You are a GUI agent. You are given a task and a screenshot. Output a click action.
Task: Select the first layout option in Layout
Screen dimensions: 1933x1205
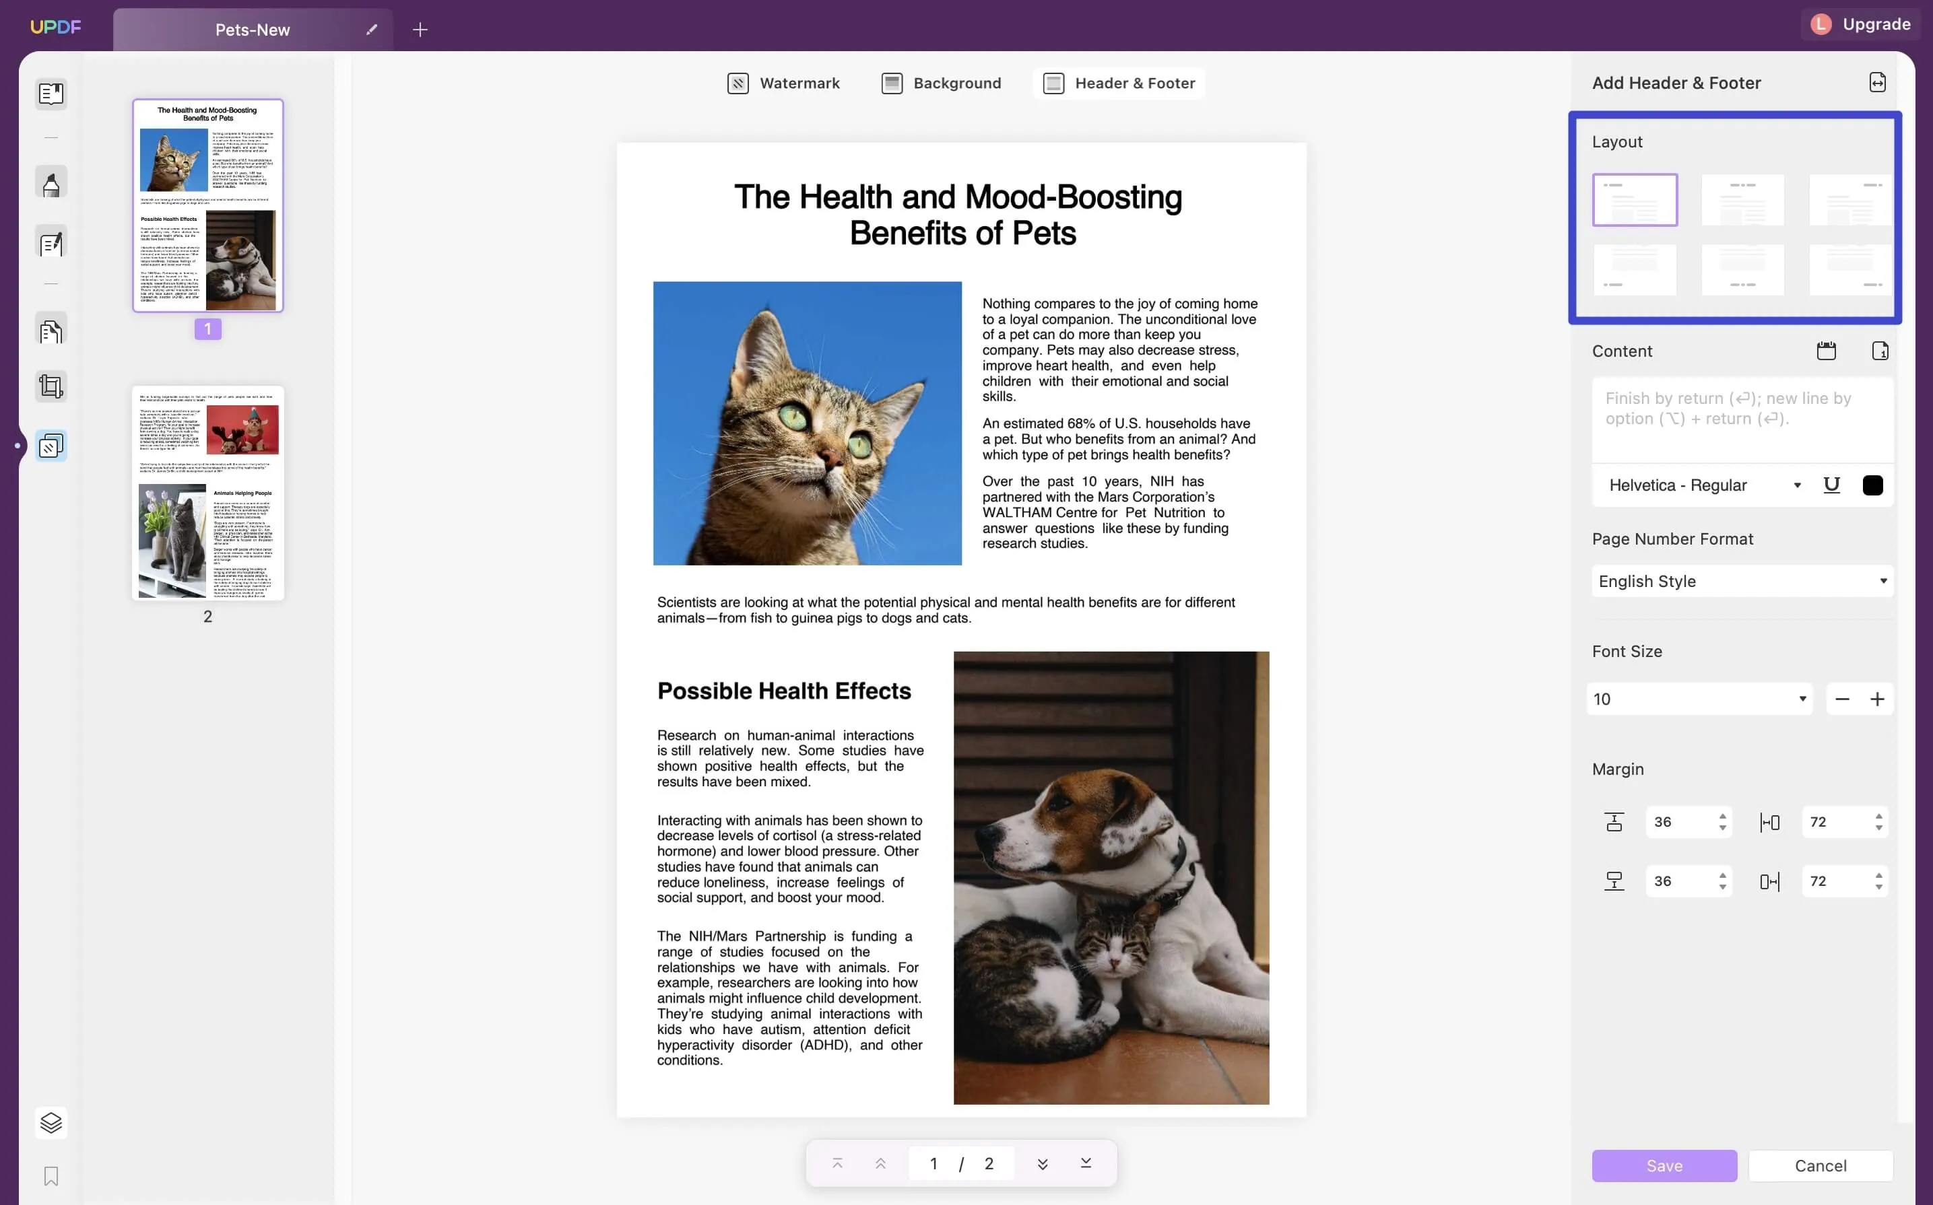coord(1635,200)
